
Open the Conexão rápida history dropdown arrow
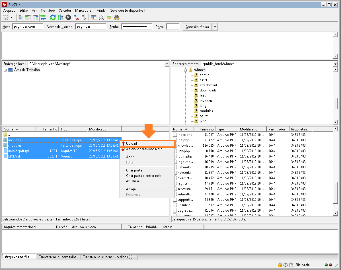click(x=215, y=27)
